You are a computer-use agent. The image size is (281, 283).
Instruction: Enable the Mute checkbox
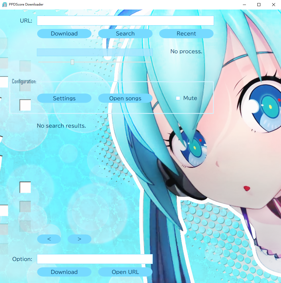pyautogui.click(x=178, y=98)
